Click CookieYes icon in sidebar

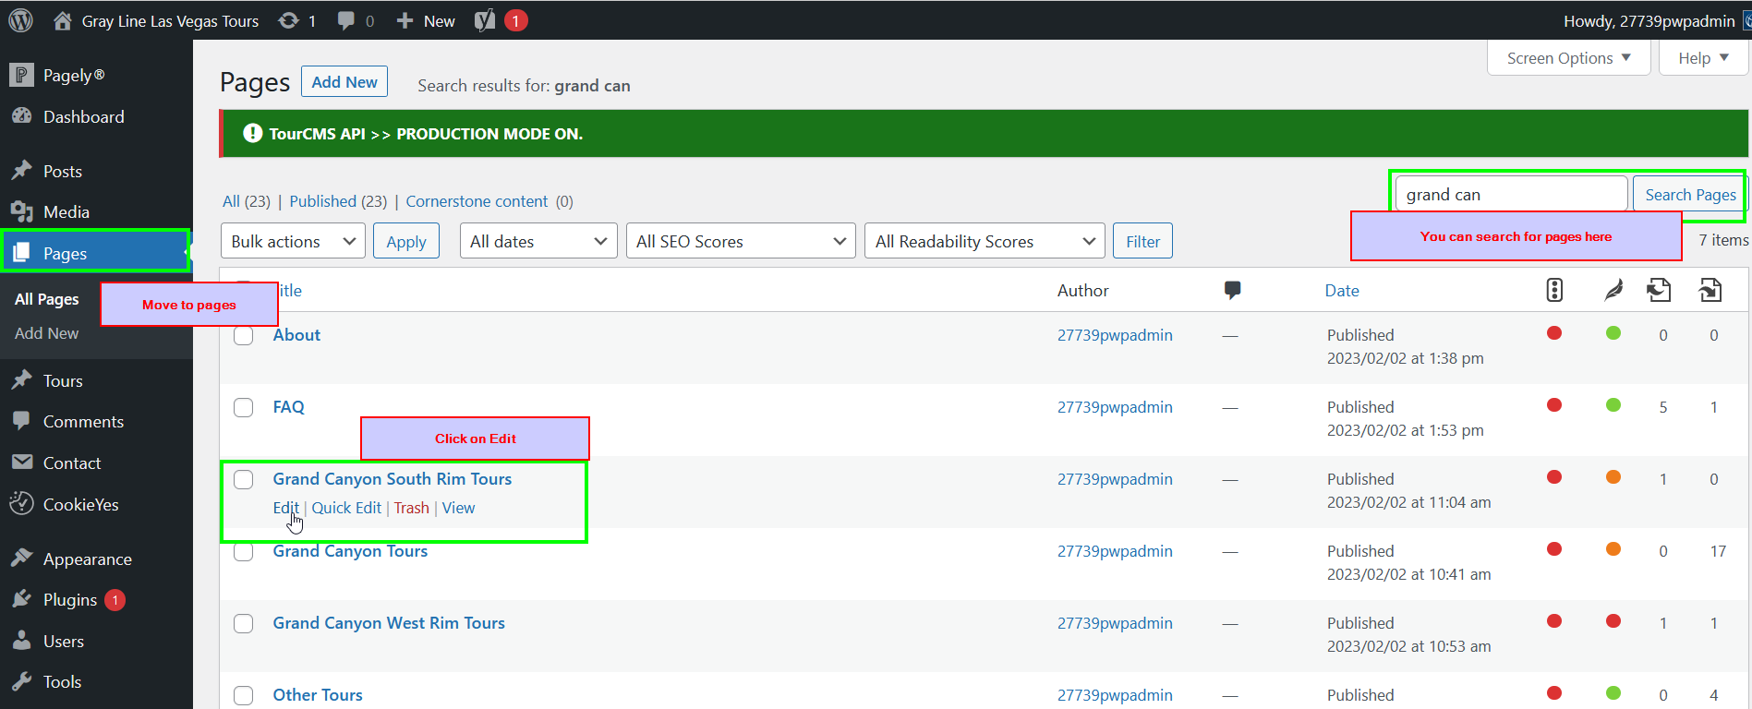(x=21, y=504)
